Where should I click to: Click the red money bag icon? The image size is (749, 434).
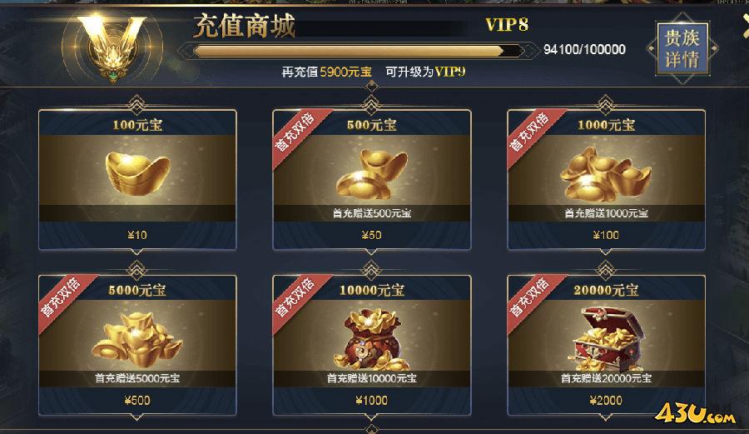pos(373,340)
